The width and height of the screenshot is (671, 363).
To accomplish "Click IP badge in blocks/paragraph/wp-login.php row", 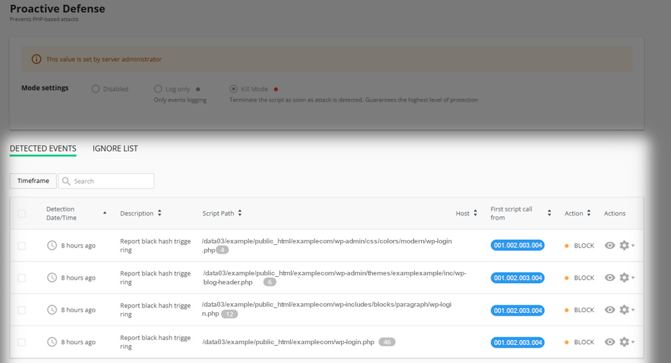I will [x=518, y=310].
